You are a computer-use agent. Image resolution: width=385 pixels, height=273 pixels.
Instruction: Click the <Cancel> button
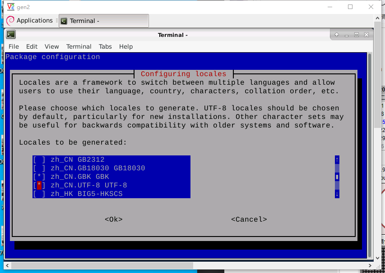click(249, 219)
